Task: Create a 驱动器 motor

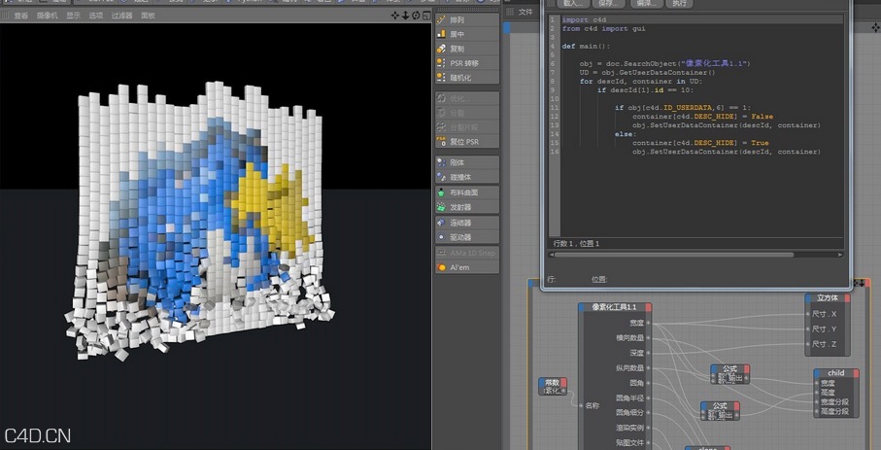Action: coord(467,237)
